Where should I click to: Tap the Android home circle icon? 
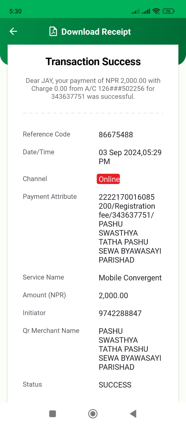click(93, 414)
